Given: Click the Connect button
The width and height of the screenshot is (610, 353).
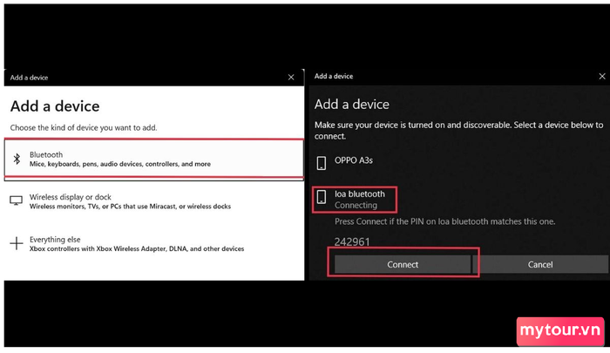Looking at the screenshot, I should point(403,265).
